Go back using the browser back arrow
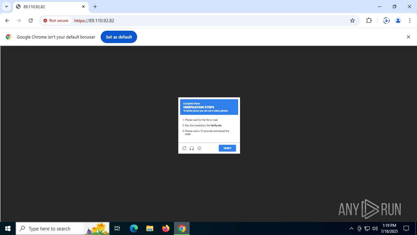 pos(7,21)
